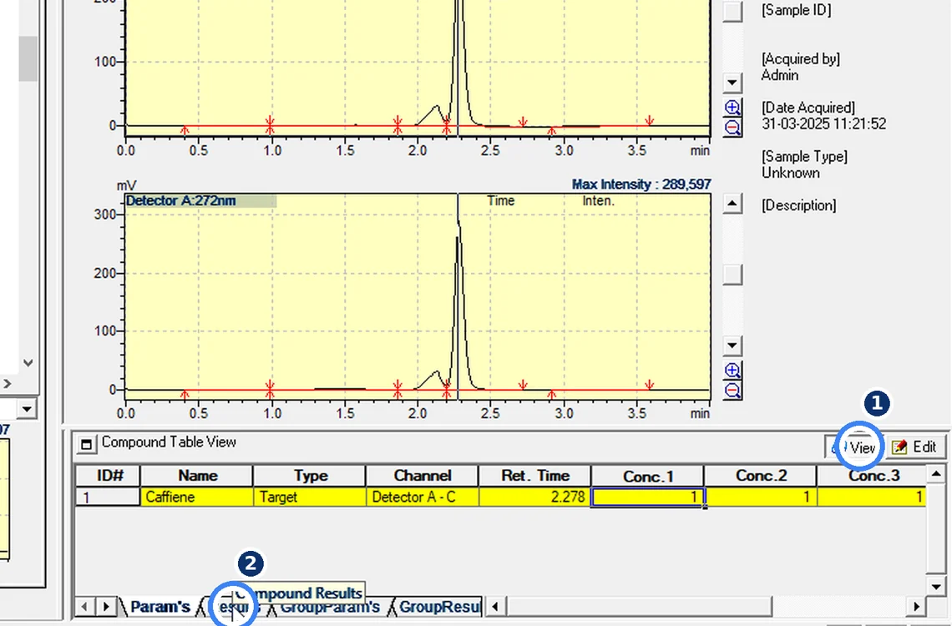Click the Type column header
The image size is (952, 626).
(x=310, y=476)
